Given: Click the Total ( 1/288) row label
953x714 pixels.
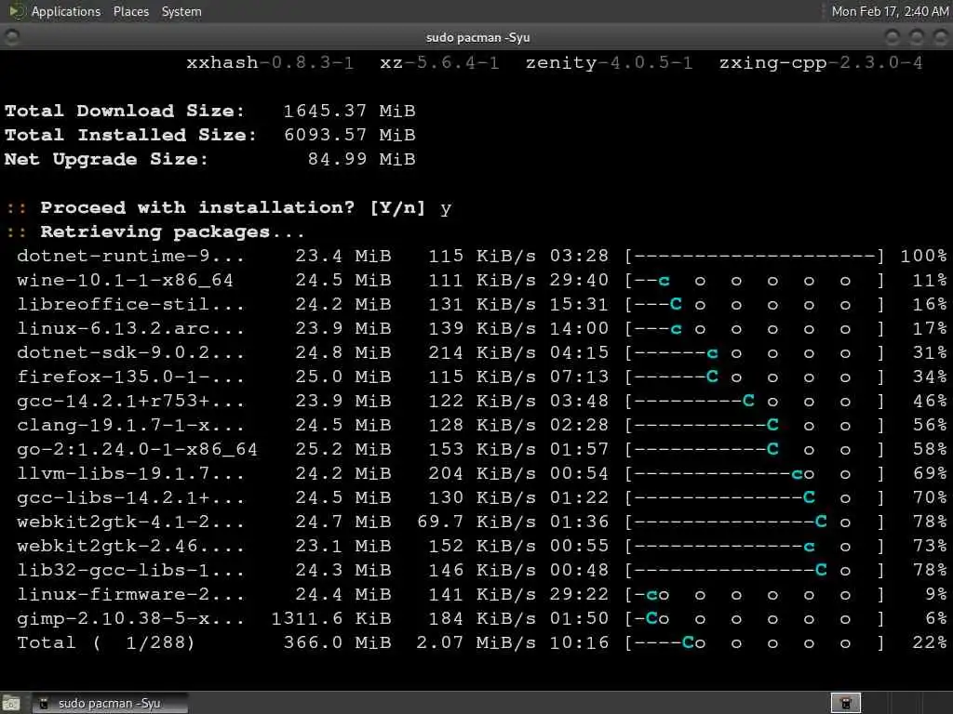Looking at the screenshot, I should pos(106,643).
